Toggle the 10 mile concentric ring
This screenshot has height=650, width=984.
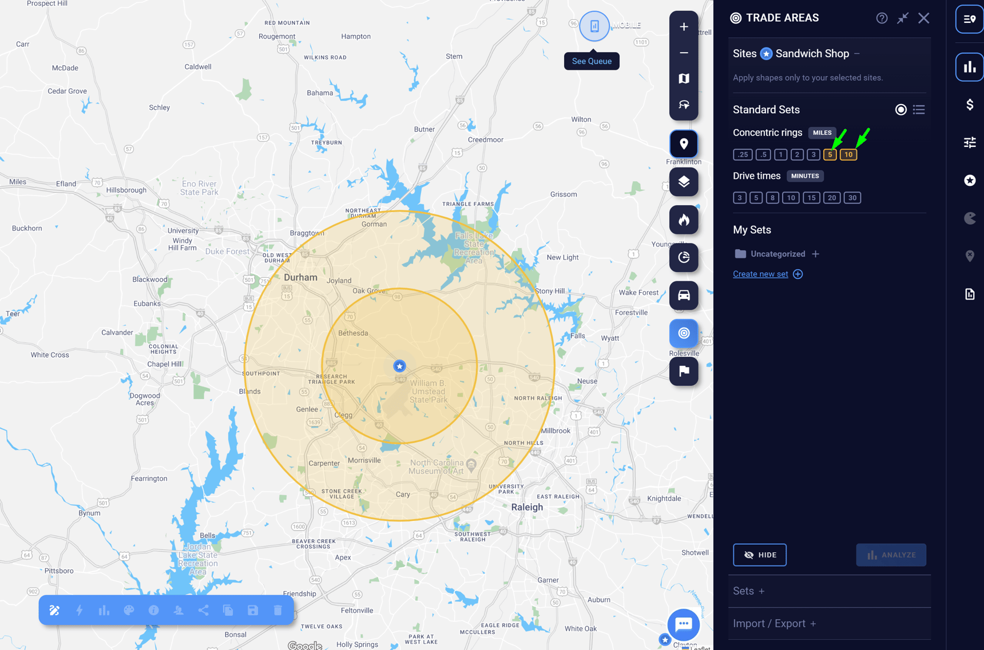tap(848, 154)
